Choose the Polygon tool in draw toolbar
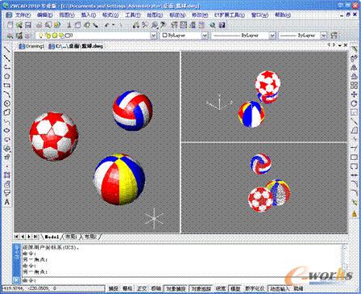 point(7,77)
